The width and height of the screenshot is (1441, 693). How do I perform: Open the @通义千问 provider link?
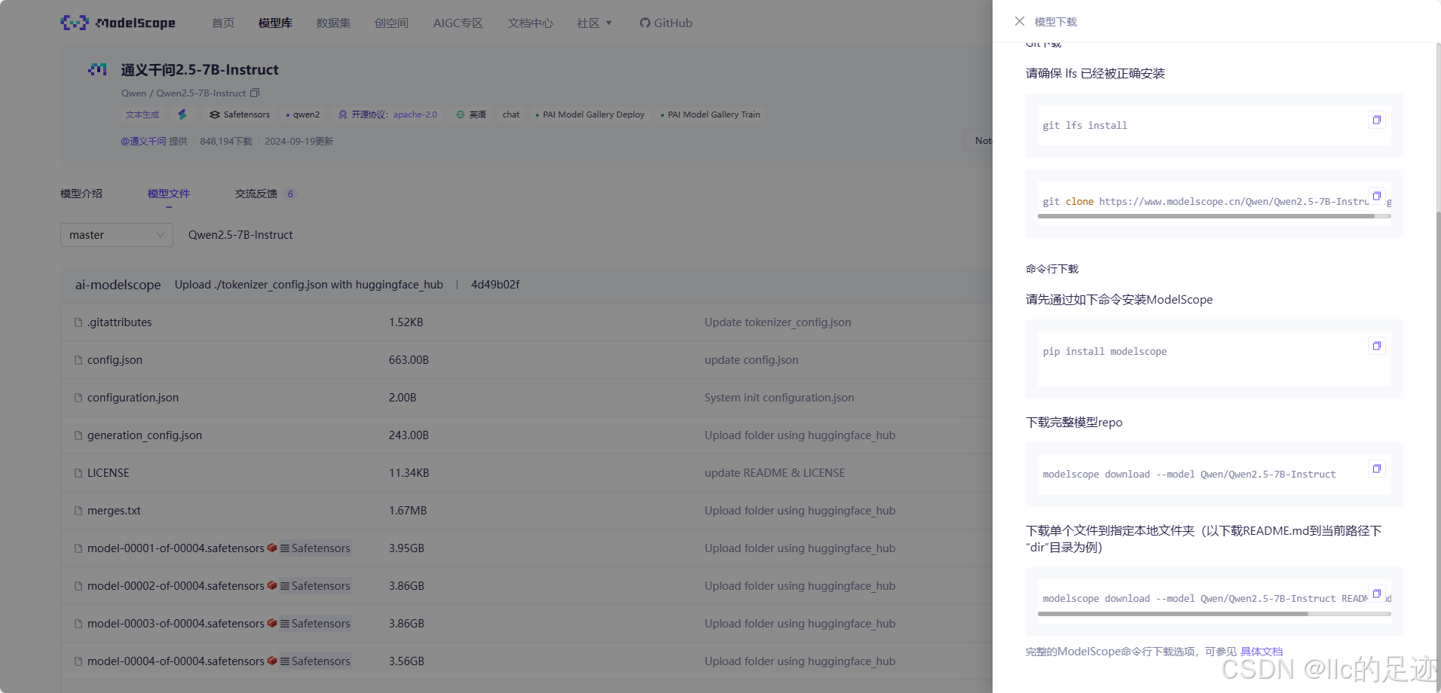tap(143, 141)
